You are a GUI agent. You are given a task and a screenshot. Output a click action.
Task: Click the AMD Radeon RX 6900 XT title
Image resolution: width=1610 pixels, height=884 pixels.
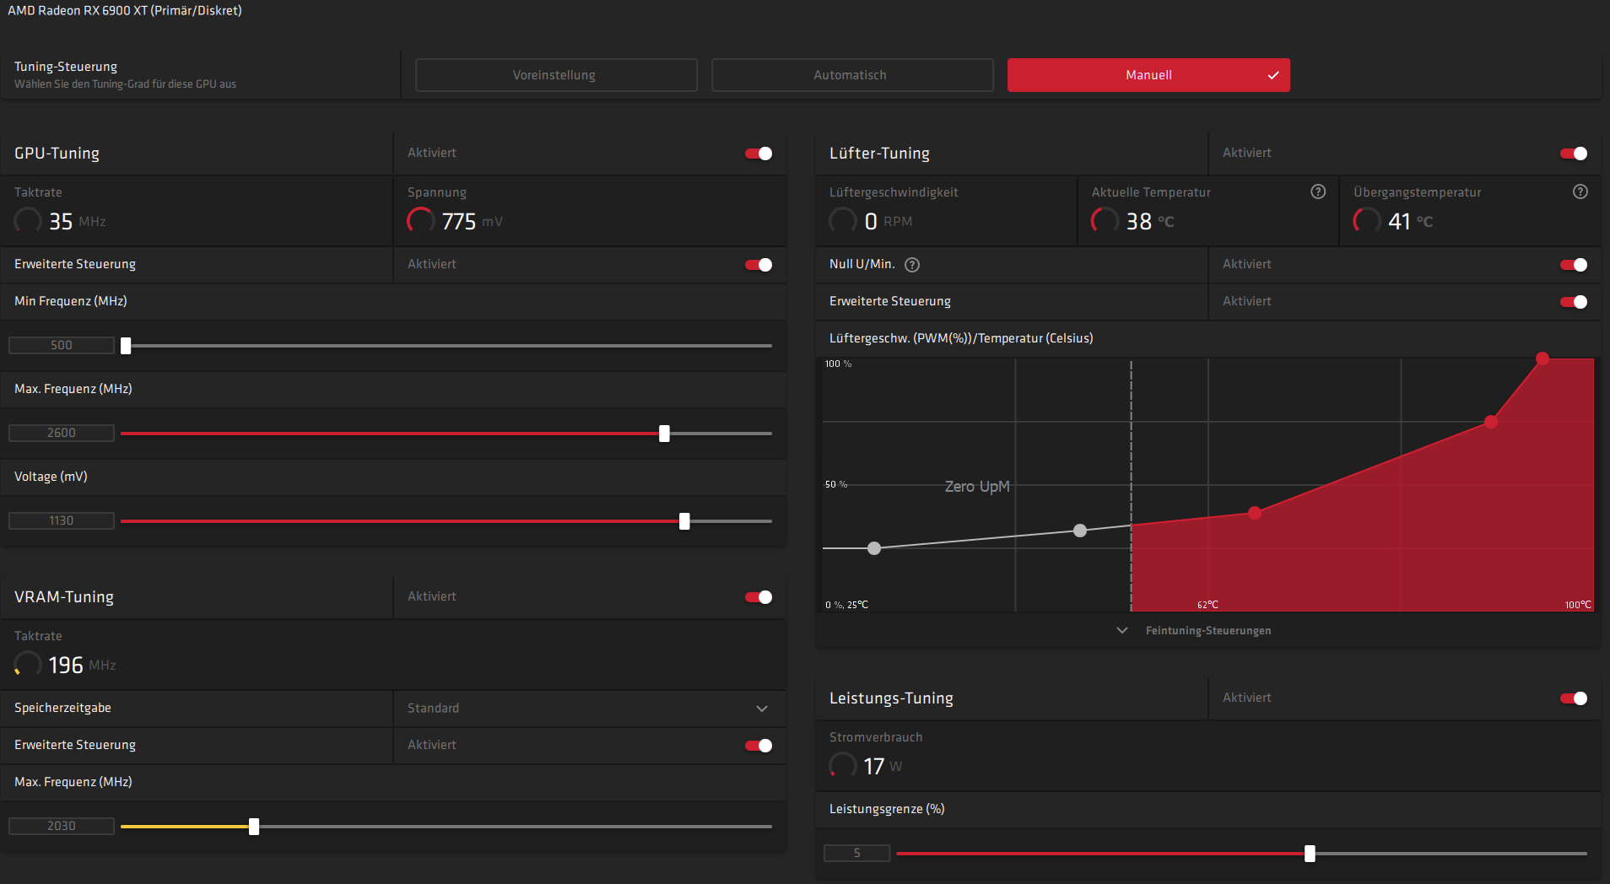(125, 11)
